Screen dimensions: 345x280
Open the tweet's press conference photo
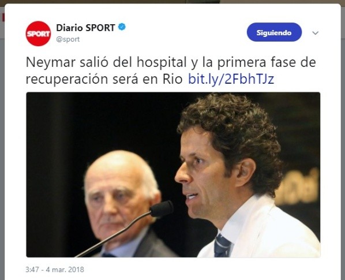(173, 175)
